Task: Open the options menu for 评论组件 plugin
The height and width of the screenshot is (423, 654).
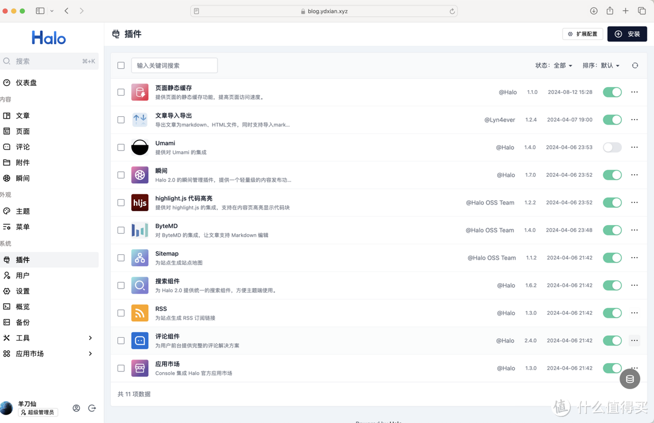Action: pos(634,340)
